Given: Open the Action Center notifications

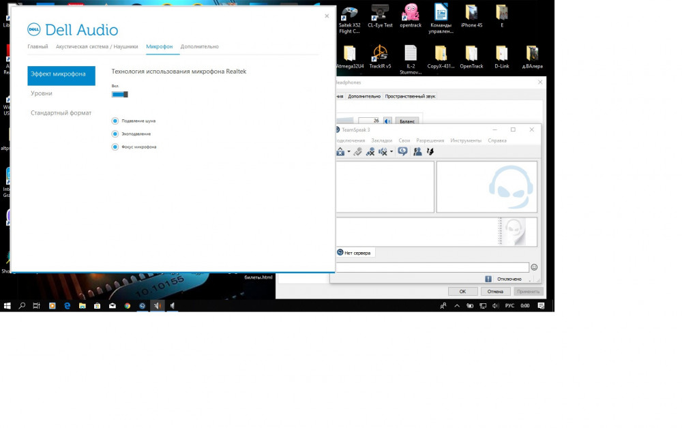Looking at the screenshot, I should (x=541, y=306).
